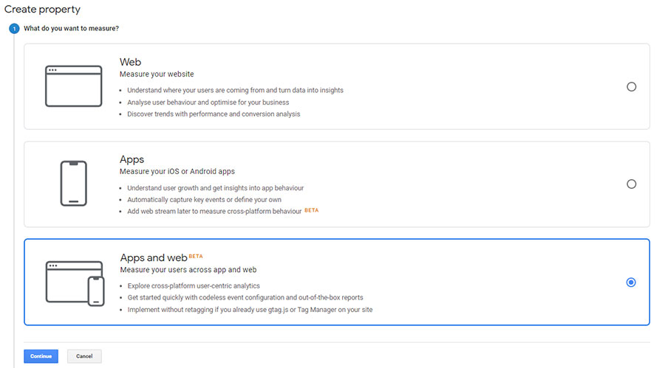Click 'Implement without retagging' bullet

pos(250,310)
